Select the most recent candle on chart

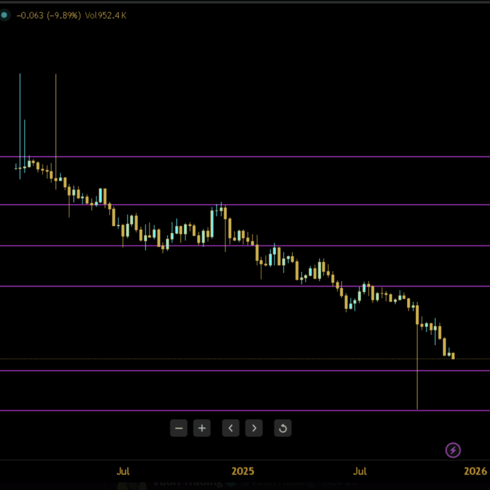point(453,356)
